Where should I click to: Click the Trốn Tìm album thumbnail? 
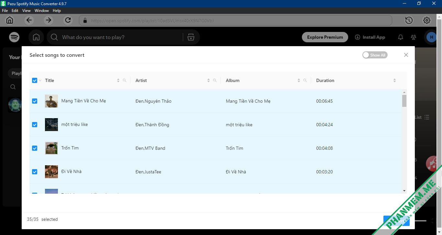tap(51, 148)
